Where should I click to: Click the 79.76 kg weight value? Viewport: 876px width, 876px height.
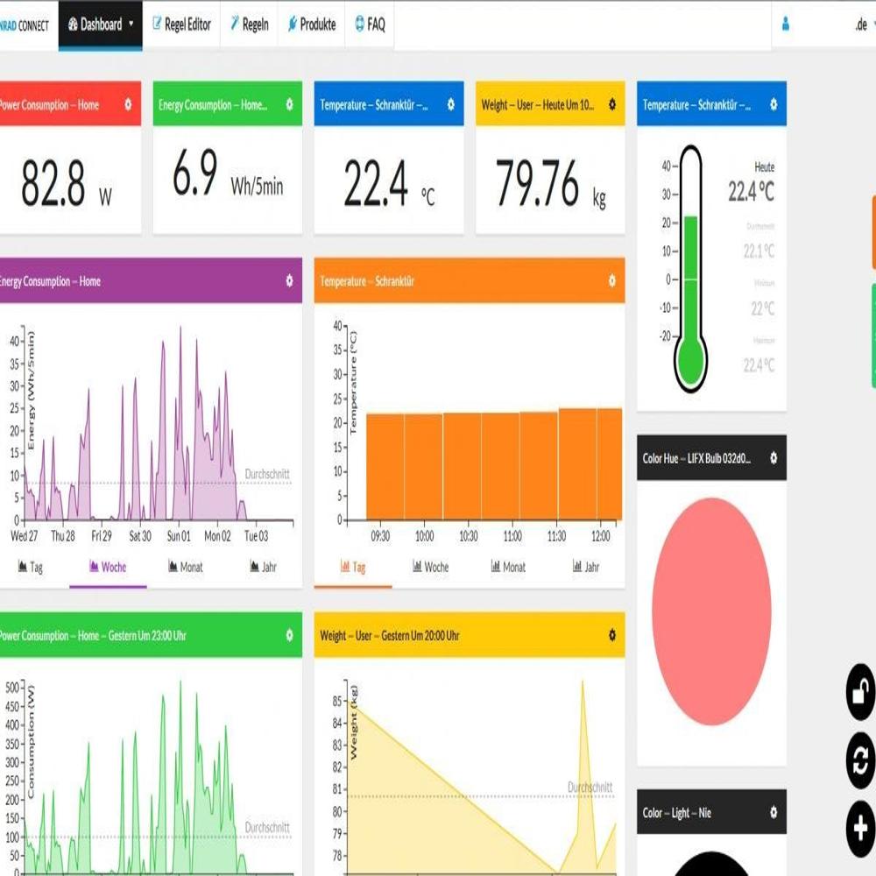[550, 183]
